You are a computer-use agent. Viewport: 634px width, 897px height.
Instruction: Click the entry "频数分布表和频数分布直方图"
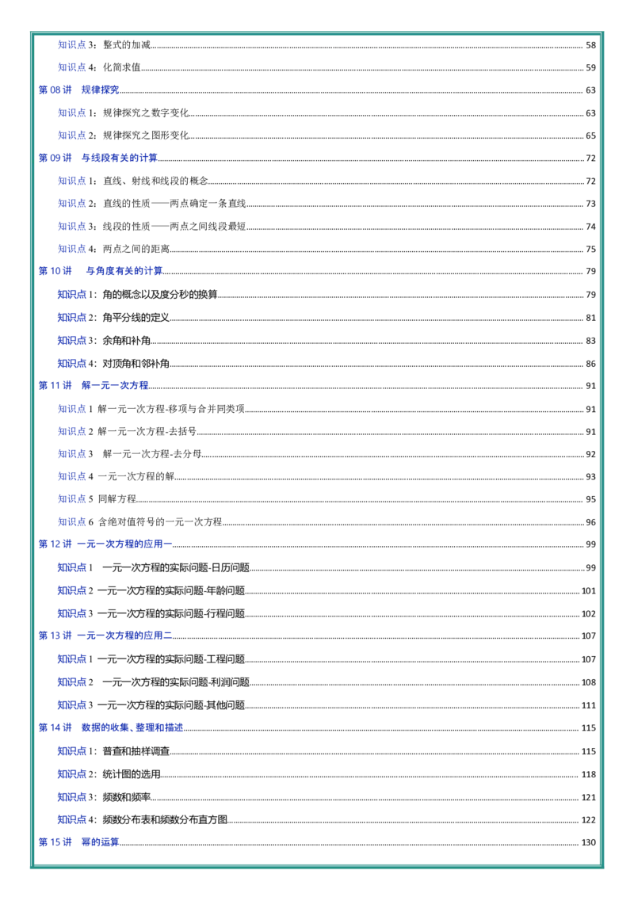327,820
